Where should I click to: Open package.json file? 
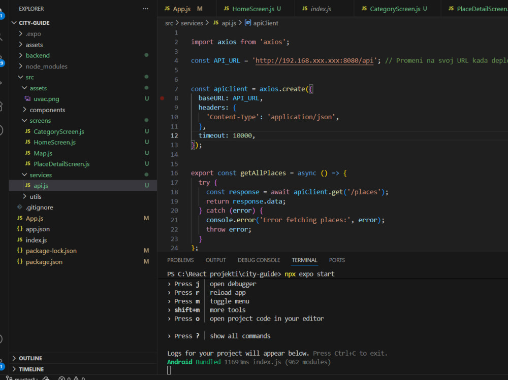[44, 261]
